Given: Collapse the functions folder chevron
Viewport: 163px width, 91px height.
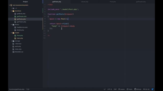Looking at the screenshot, I should coord(11,11).
